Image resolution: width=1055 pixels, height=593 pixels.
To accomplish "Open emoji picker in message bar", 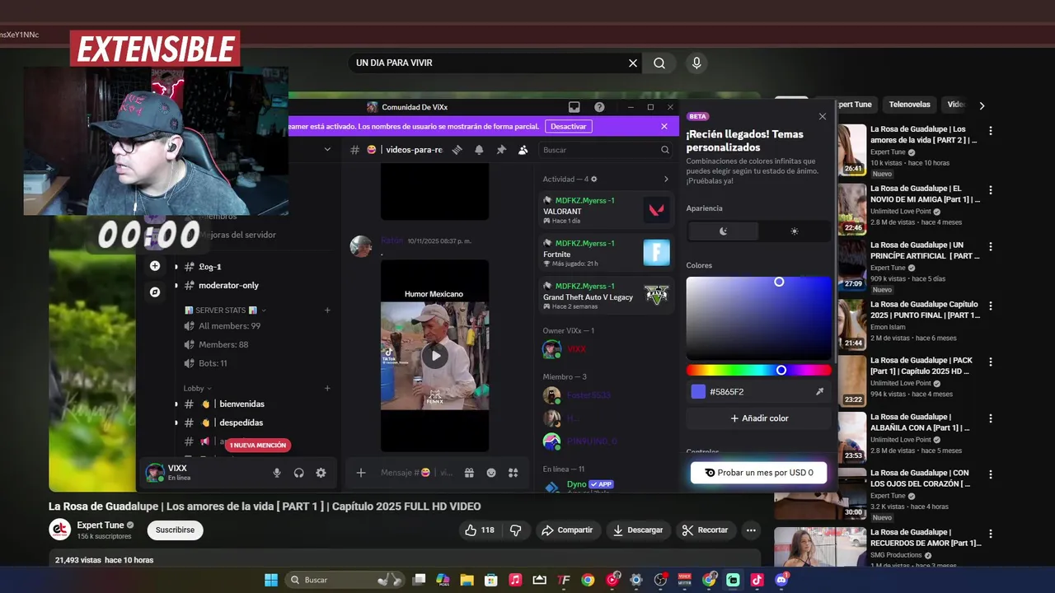I will (x=491, y=473).
